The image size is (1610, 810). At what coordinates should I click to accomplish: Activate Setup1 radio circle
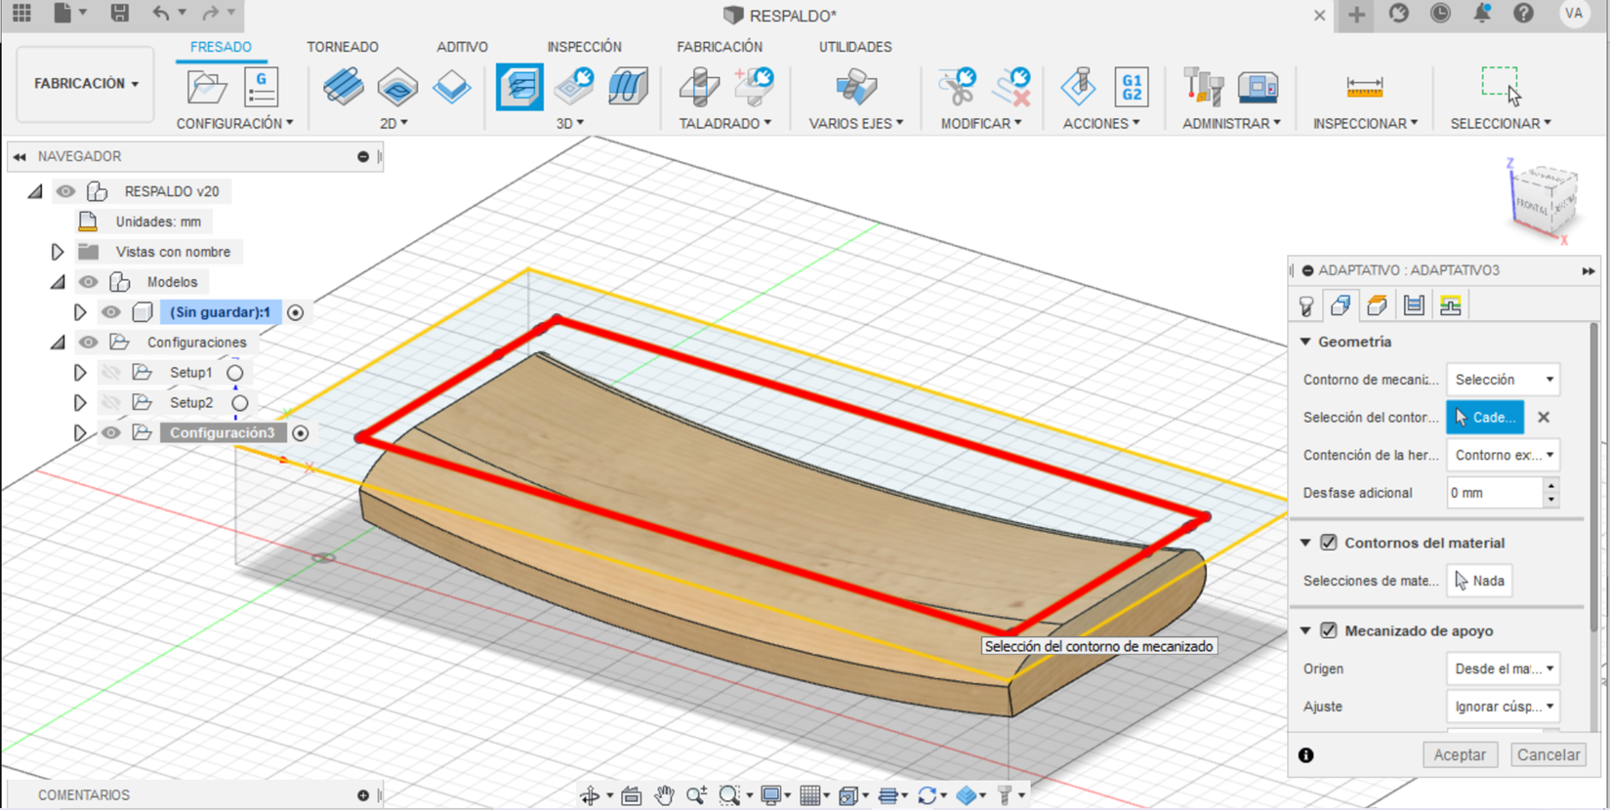pos(234,373)
